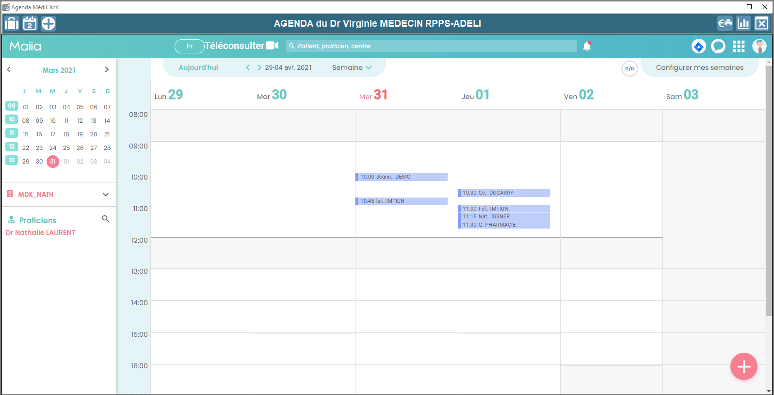Viewport: 774px width, 395px height.
Task: Click the pink add appointment floating button
Action: tap(743, 366)
